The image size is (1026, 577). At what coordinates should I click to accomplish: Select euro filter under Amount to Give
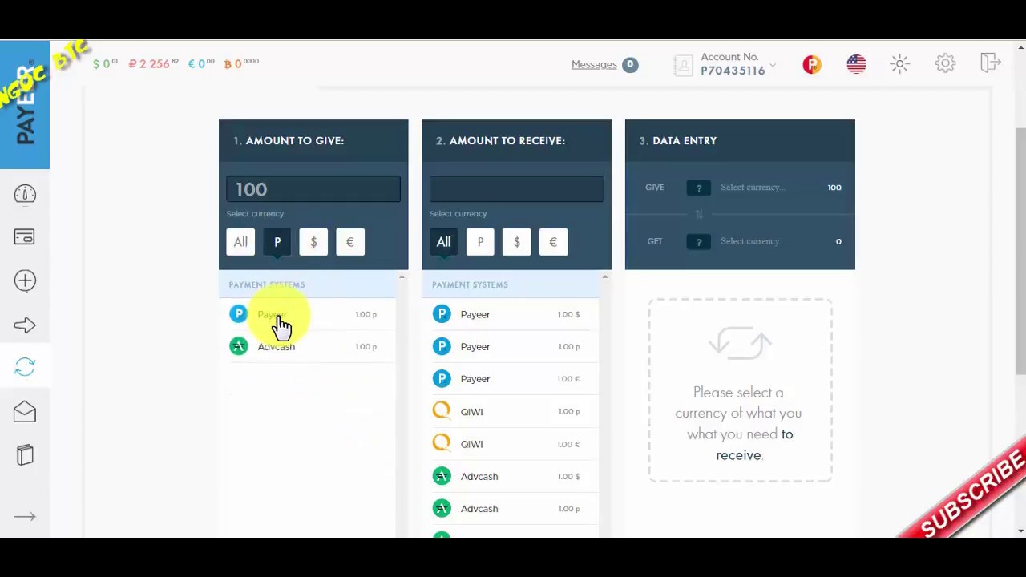(350, 242)
